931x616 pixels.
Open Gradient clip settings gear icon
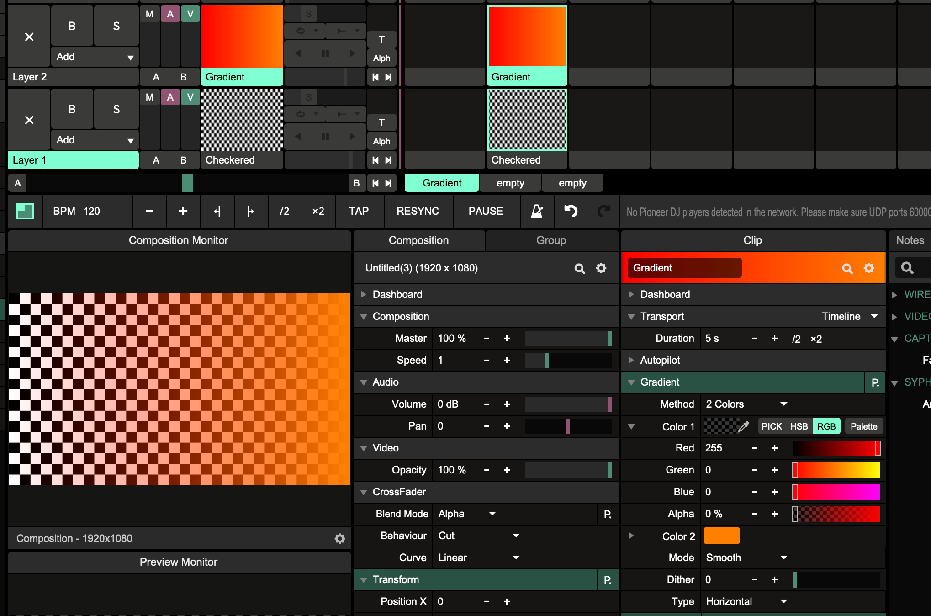tap(868, 268)
